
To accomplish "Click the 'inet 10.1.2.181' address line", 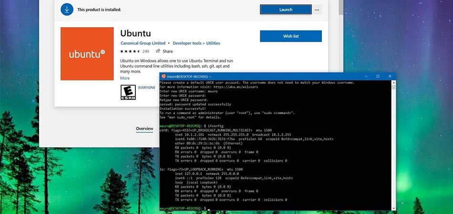I will (x=233, y=135).
